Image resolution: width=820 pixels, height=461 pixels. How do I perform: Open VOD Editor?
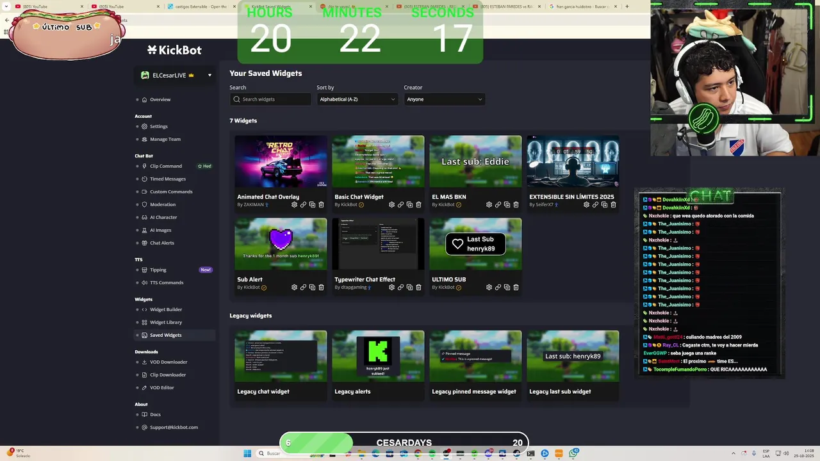tap(162, 388)
